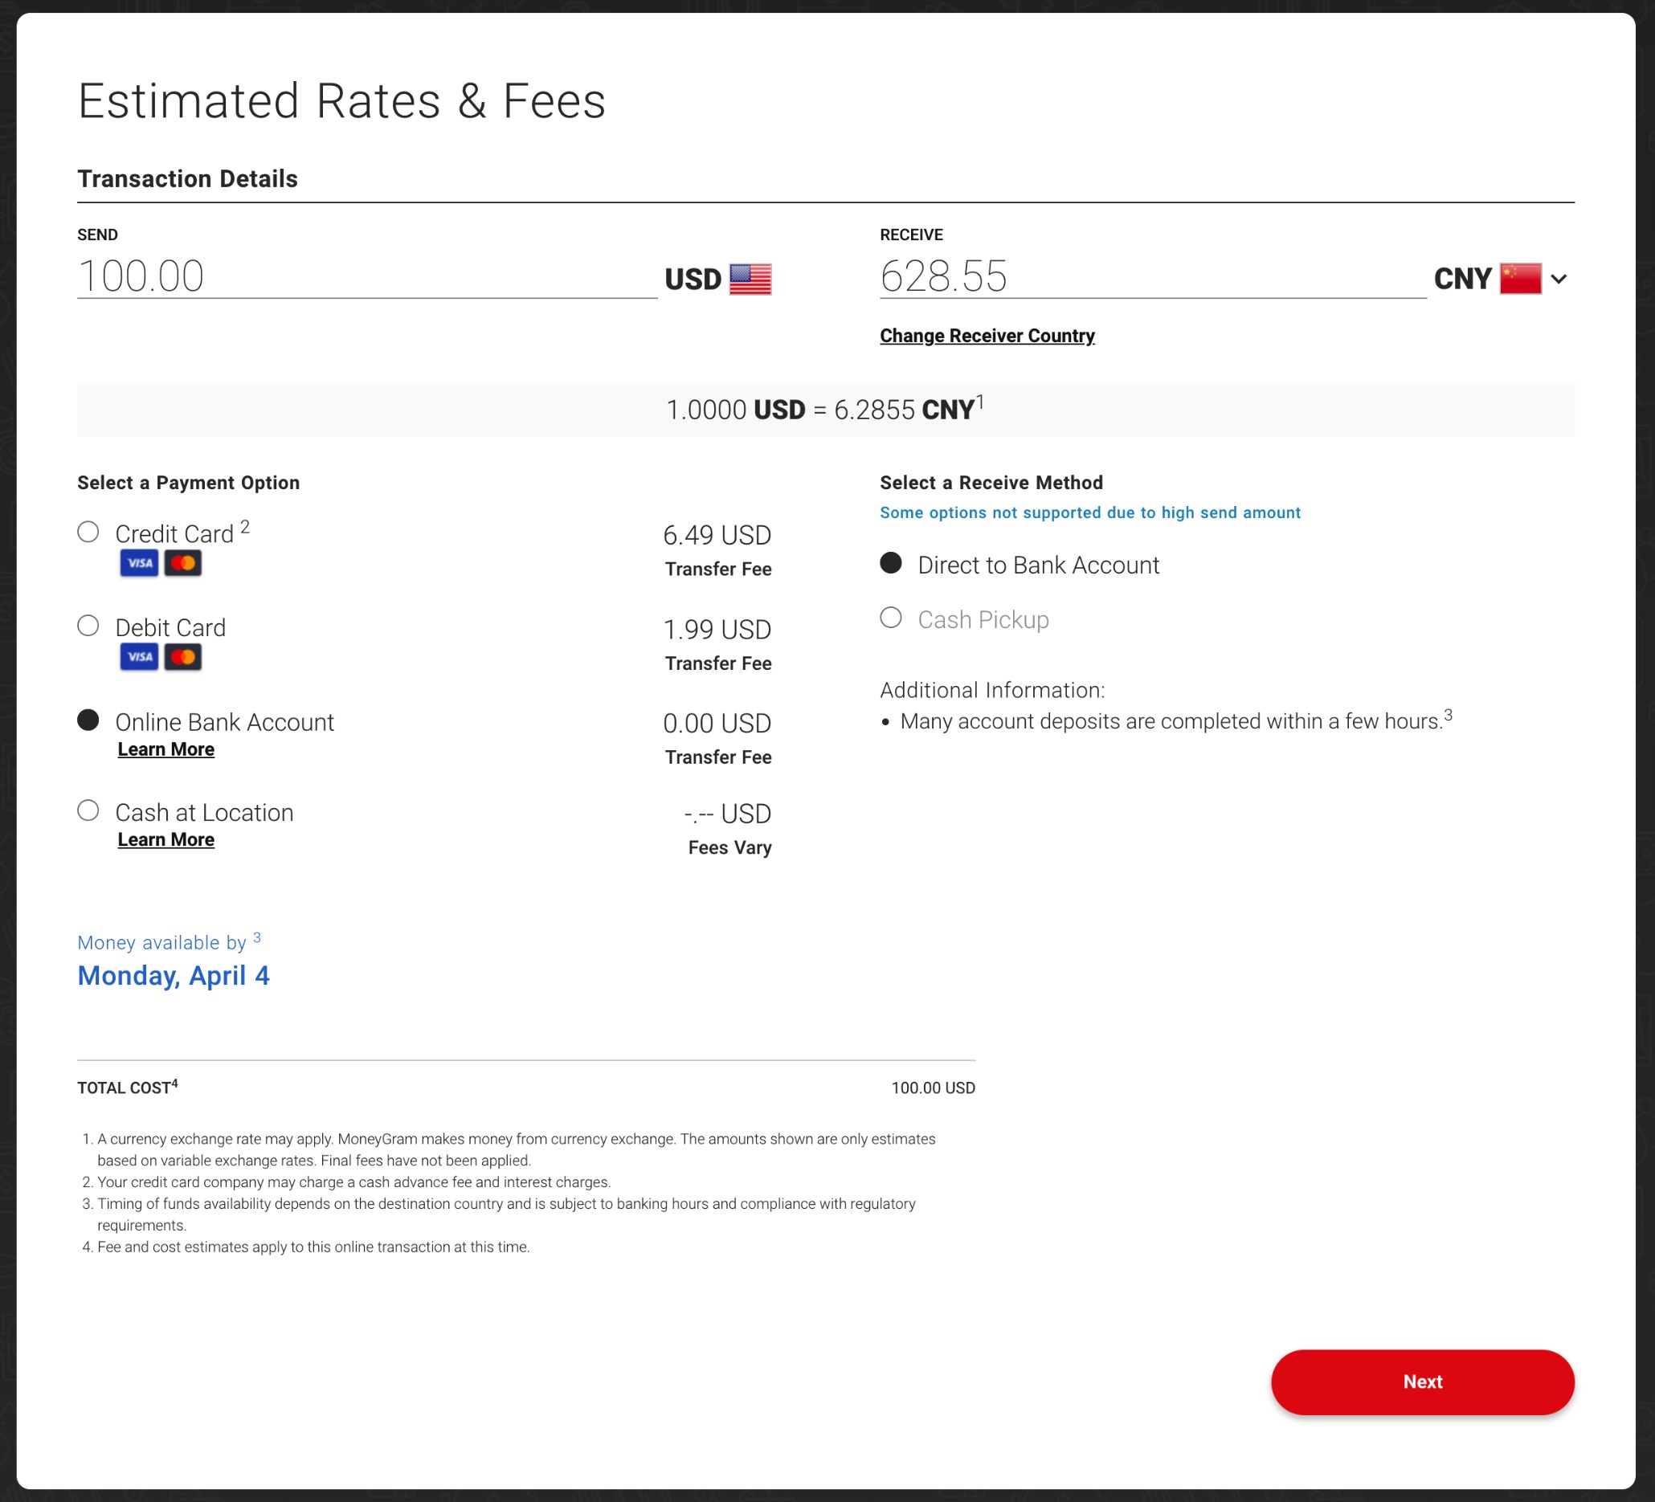
Task: Select Debit Card payment option
Action: pos(88,627)
